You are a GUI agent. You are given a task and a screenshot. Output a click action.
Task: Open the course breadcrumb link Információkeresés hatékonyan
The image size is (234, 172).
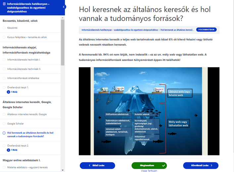pyautogui.click(x=120, y=30)
